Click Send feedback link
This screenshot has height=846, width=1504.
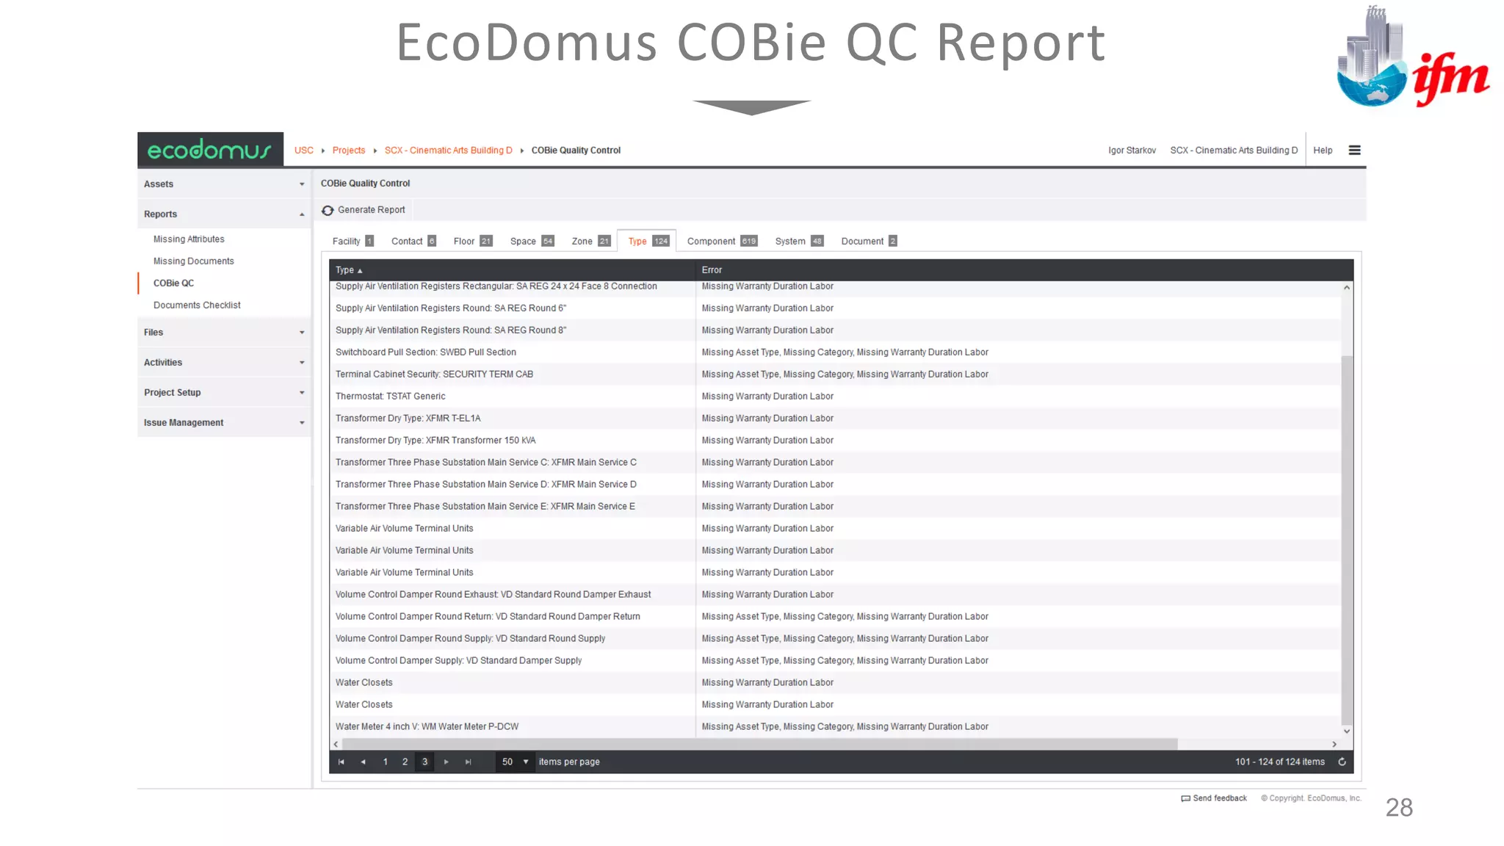pos(1220,799)
